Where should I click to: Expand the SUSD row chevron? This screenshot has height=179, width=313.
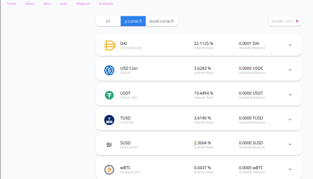290,144
